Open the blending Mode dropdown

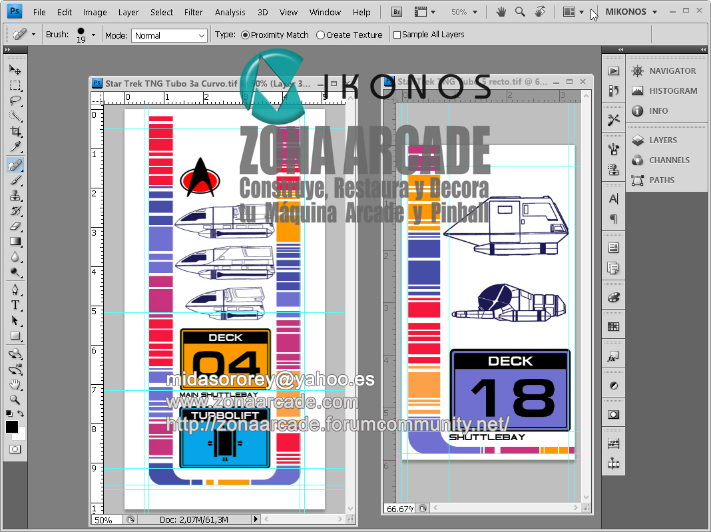[x=170, y=35]
